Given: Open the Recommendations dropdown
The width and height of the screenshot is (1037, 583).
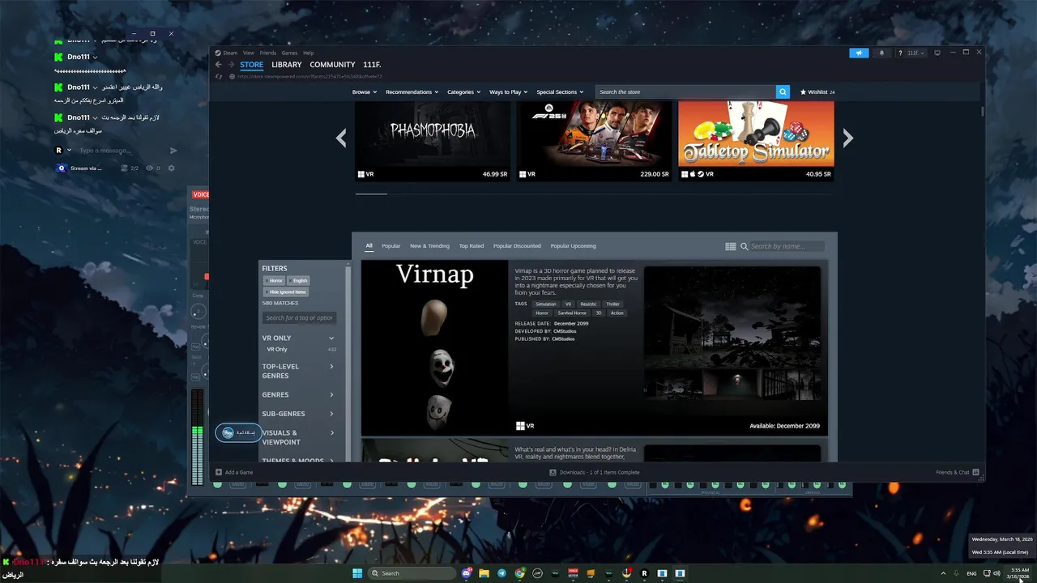Looking at the screenshot, I should click(412, 92).
